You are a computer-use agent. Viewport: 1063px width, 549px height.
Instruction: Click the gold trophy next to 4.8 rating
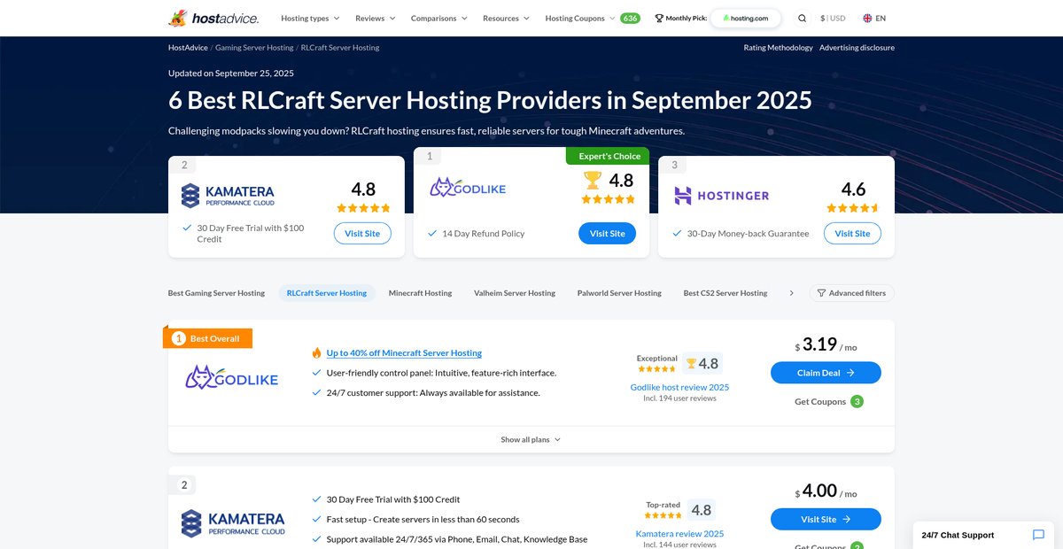point(593,180)
